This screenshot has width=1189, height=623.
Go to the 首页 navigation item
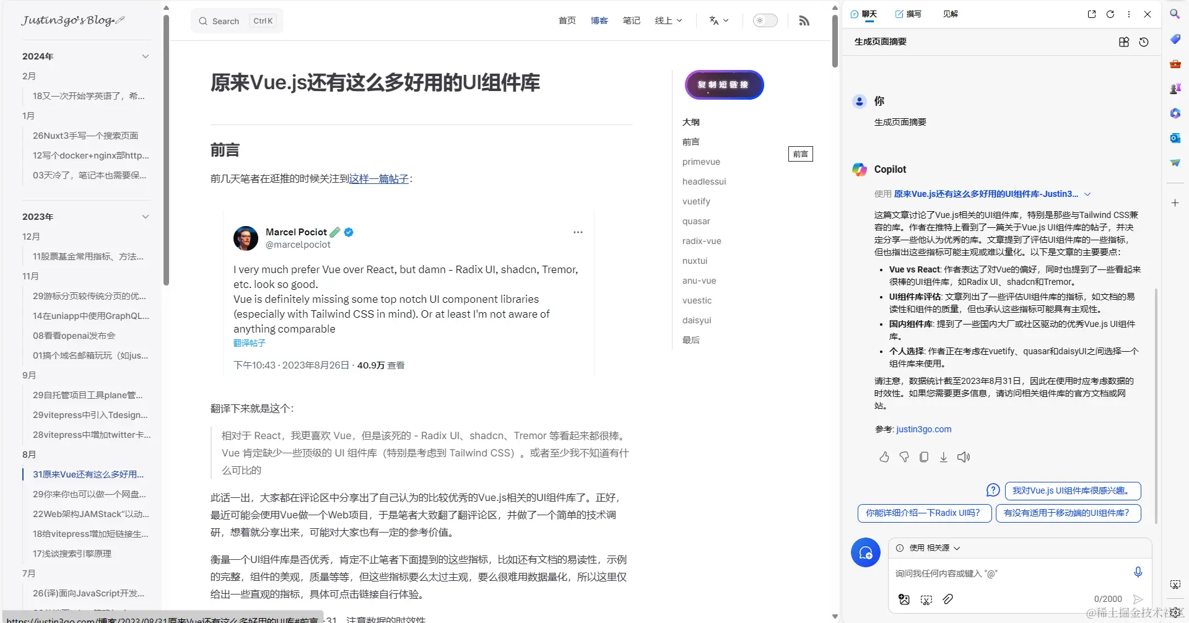tap(567, 20)
